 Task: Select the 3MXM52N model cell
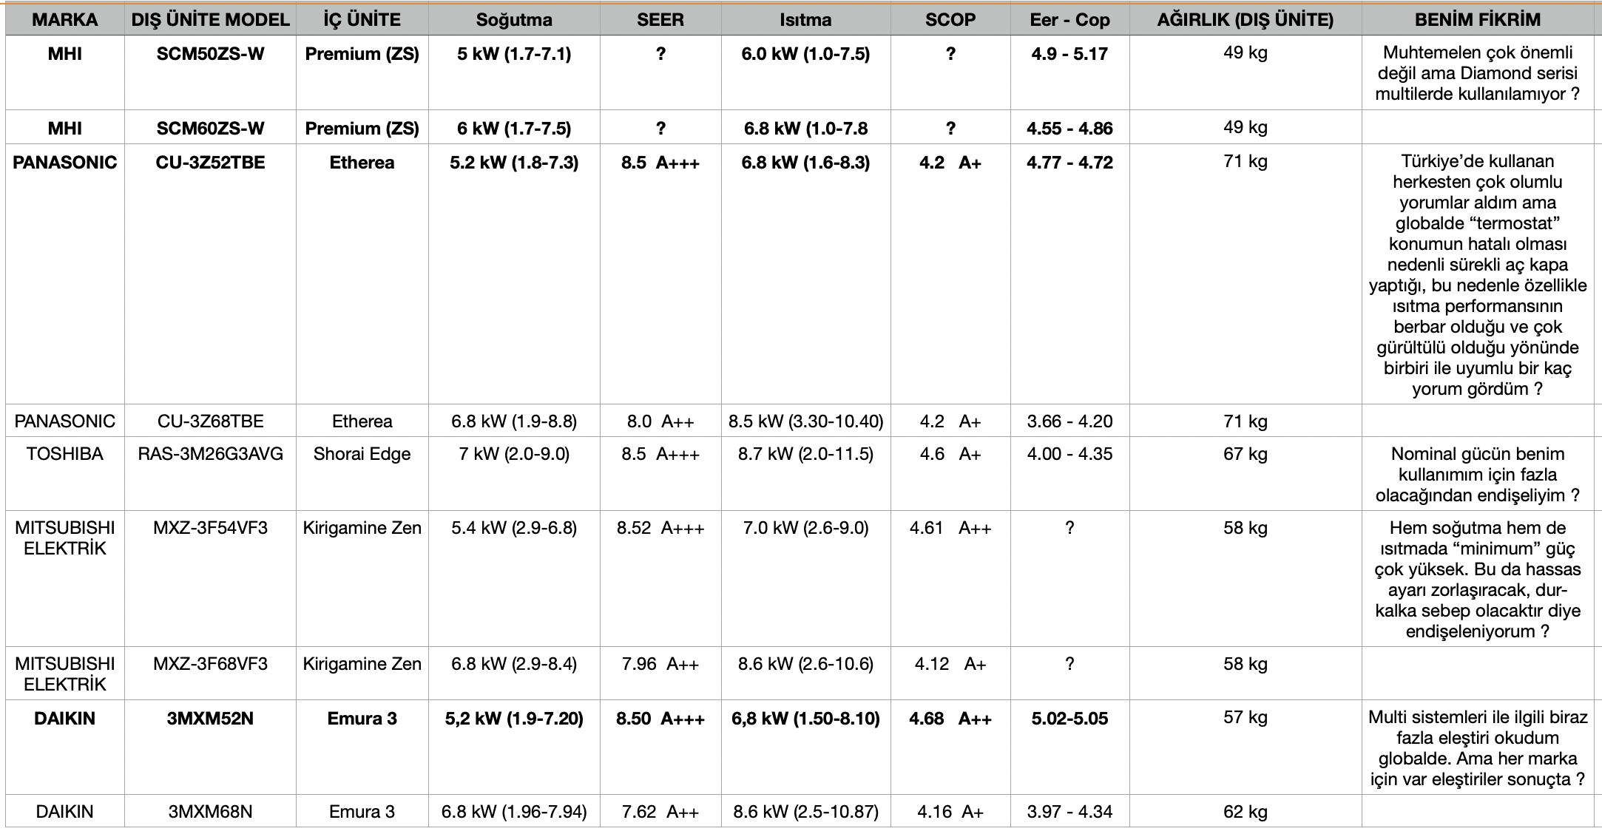(210, 719)
